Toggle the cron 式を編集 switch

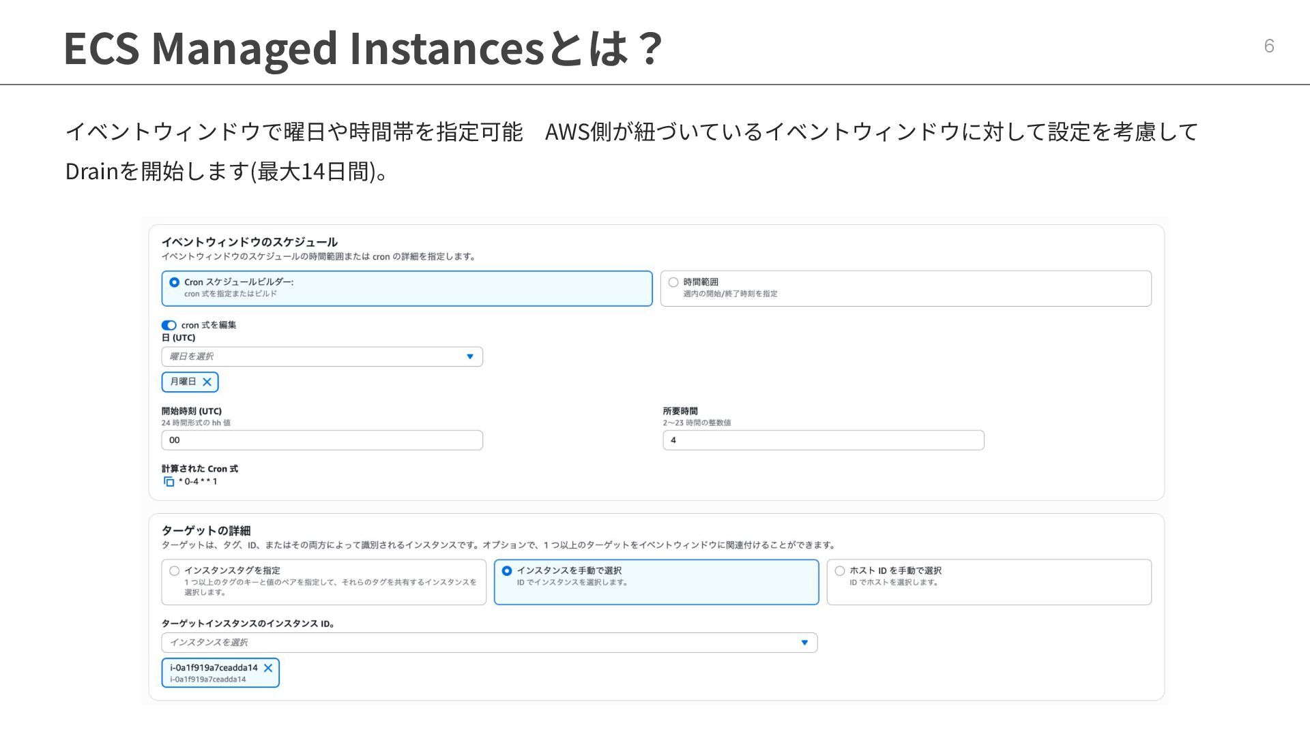[x=169, y=325]
